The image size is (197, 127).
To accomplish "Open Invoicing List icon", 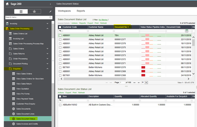I will pyautogui.click(x=10, y=39).
